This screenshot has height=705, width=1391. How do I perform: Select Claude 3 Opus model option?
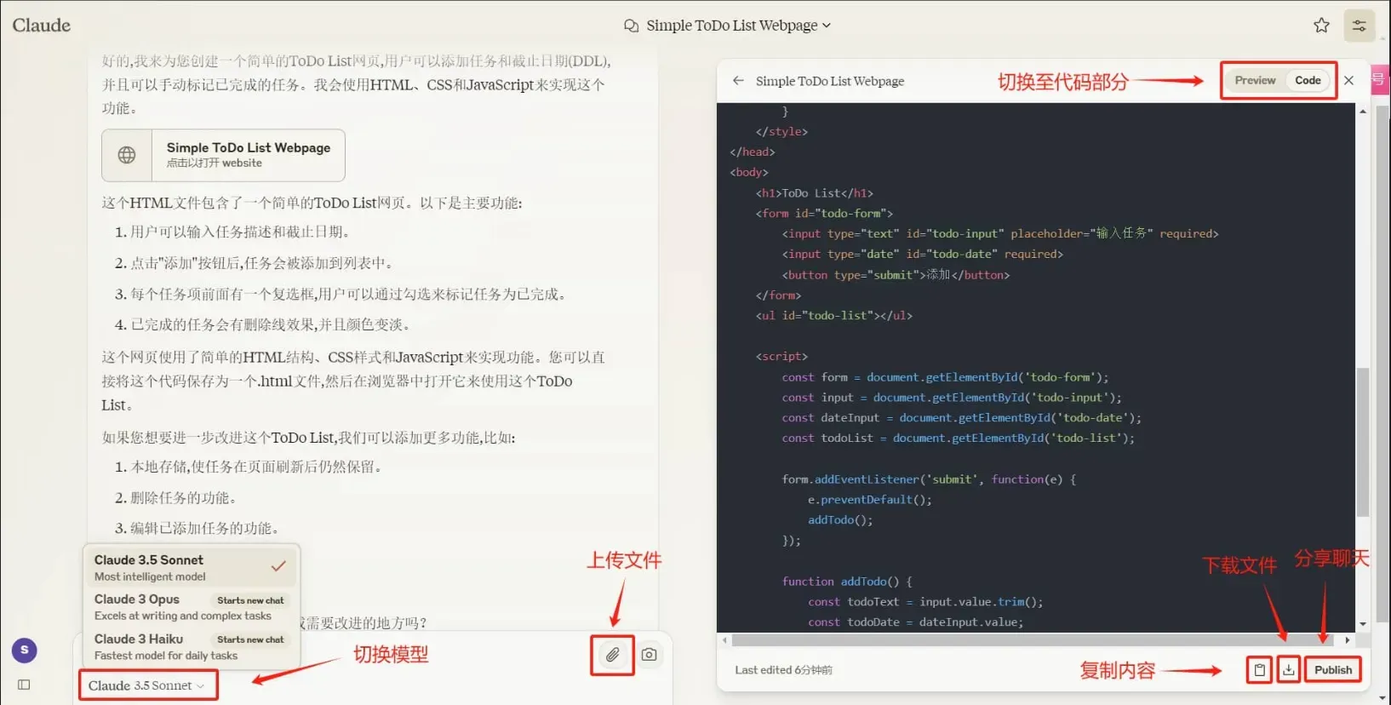point(191,607)
